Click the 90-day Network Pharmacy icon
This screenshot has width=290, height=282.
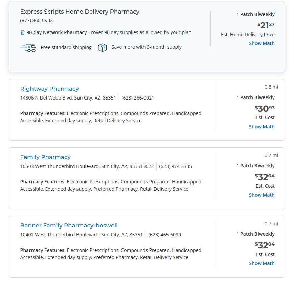tap(22, 33)
